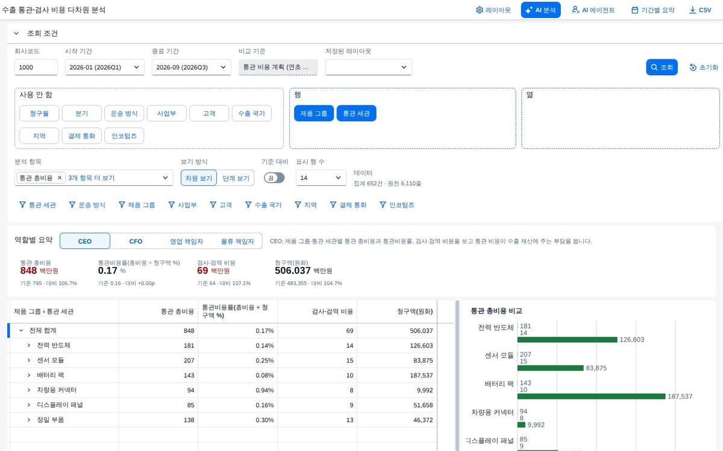Screen dimensions: 723x451
Task: Select the CEO role tab
Action: pos(85,241)
